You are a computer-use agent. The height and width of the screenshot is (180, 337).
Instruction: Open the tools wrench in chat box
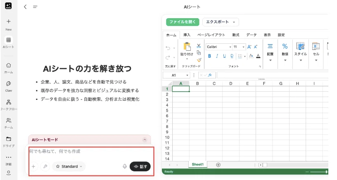pos(45,166)
